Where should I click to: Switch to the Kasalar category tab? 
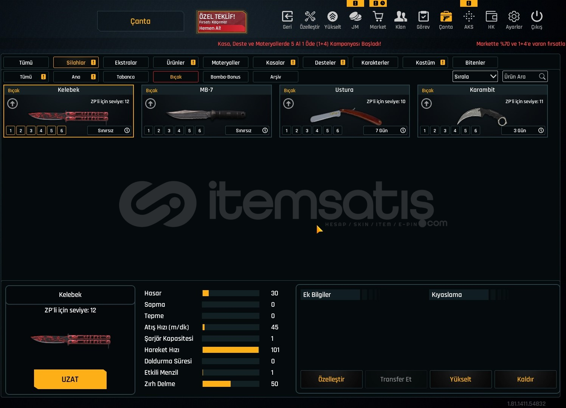click(x=275, y=63)
